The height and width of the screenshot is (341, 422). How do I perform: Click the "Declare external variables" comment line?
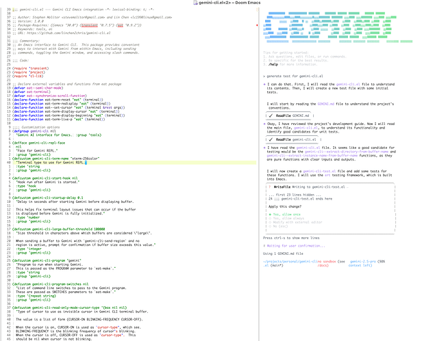point(66,84)
